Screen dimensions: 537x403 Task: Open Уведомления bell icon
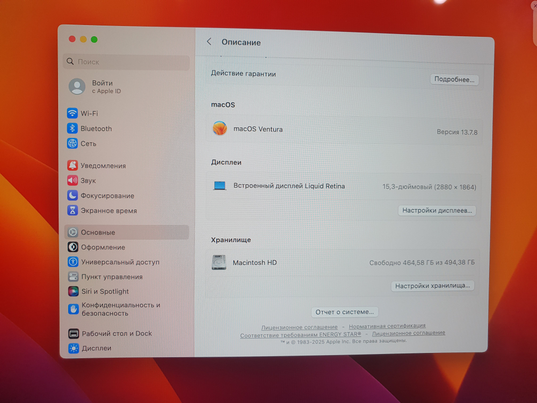point(72,165)
